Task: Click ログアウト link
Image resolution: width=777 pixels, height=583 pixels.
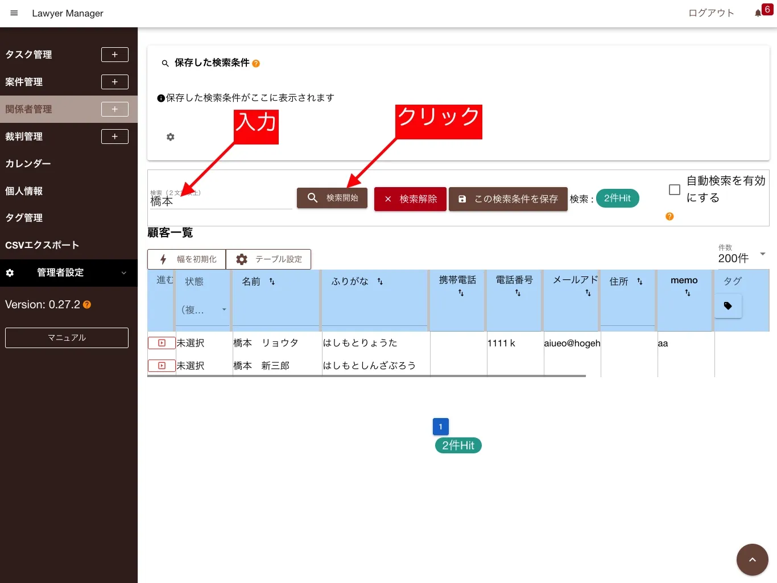Action: [x=711, y=13]
